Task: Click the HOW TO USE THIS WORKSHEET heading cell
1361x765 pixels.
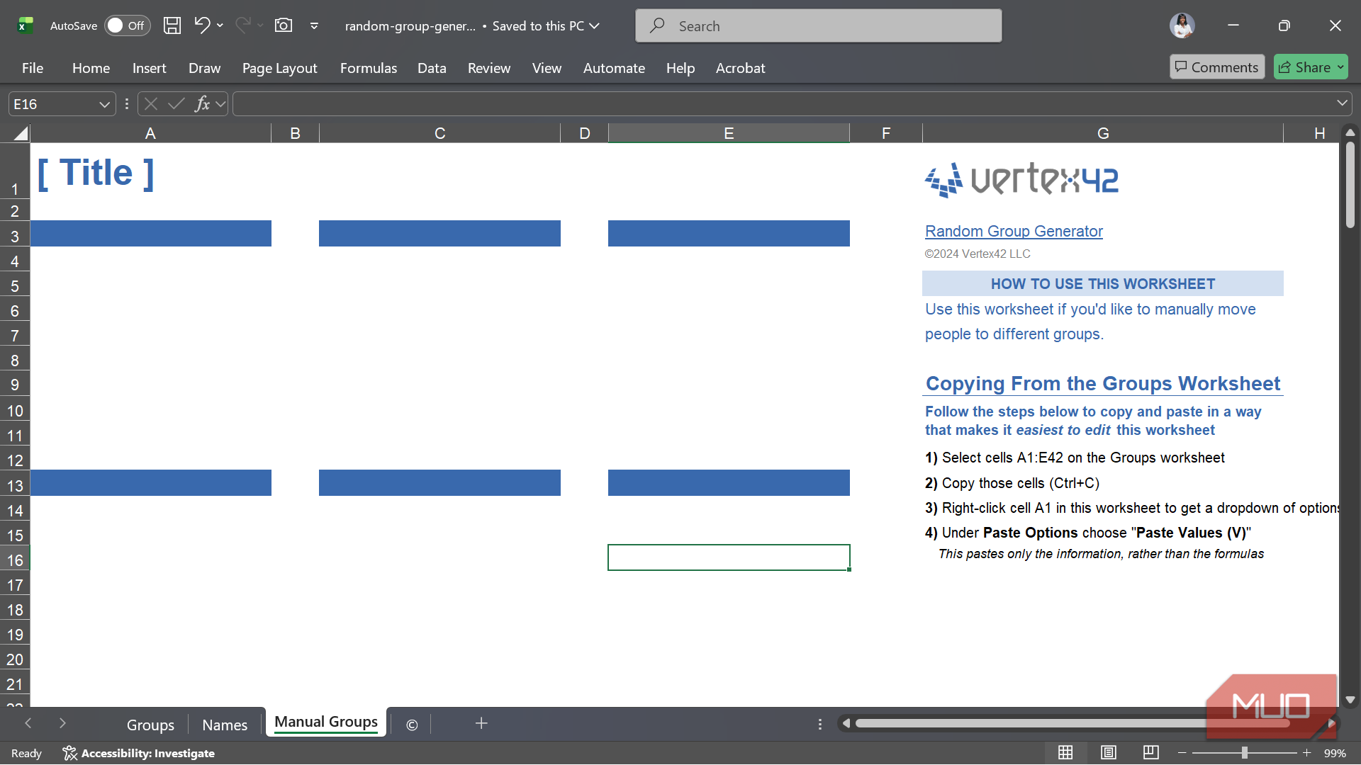Action: click(x=1102, y=283)
